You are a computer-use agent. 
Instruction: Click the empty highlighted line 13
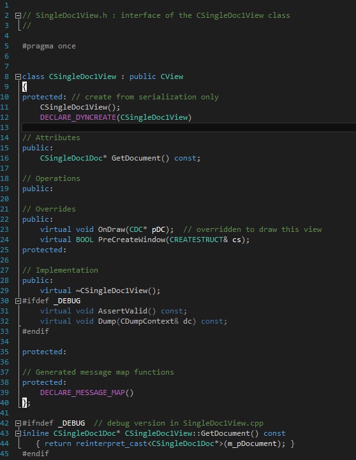tap(189, 127)
